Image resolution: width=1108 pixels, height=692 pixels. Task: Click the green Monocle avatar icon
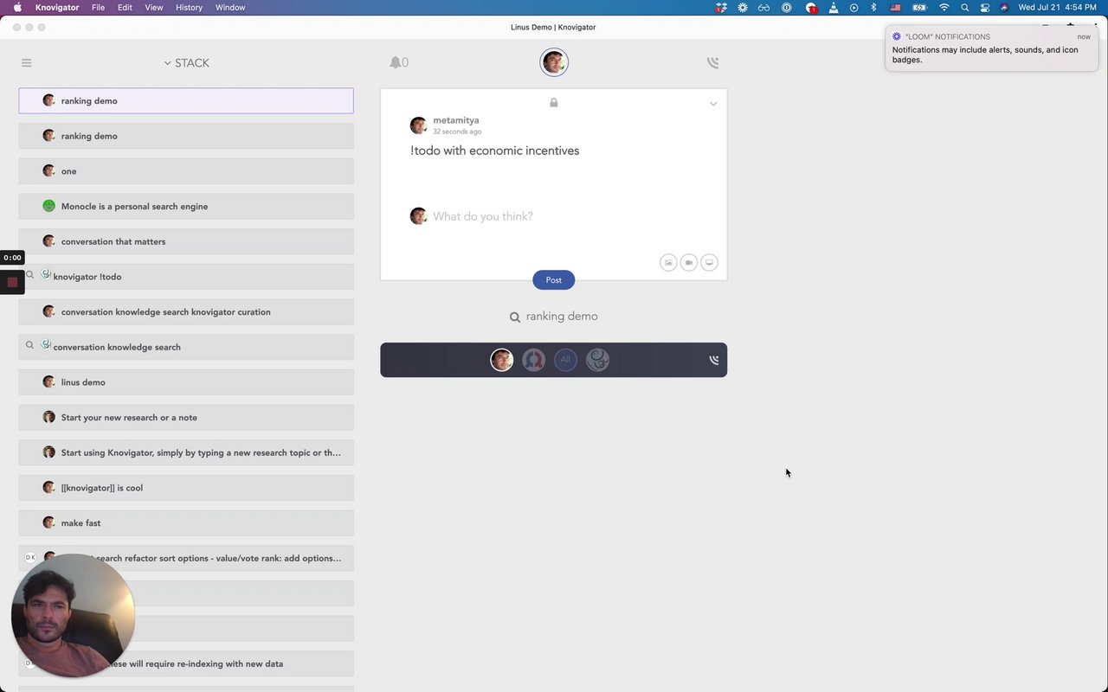coord(49,206)
